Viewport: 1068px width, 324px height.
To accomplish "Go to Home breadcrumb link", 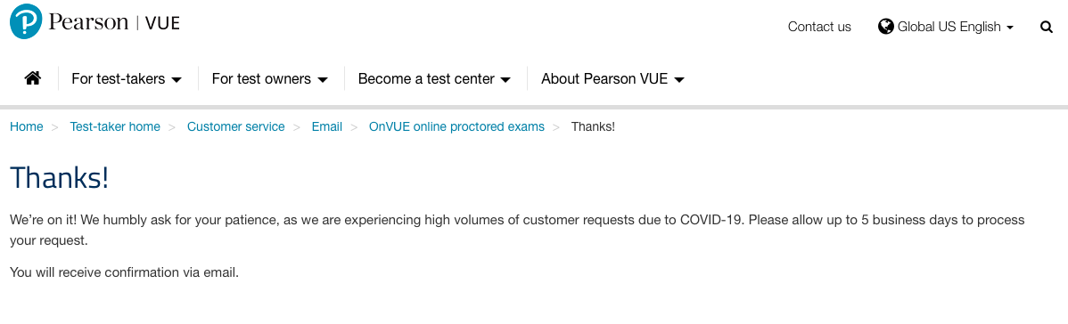I will [x=27, y=126].
